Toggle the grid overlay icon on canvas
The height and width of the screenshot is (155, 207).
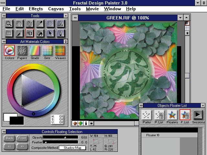[187, 28]
